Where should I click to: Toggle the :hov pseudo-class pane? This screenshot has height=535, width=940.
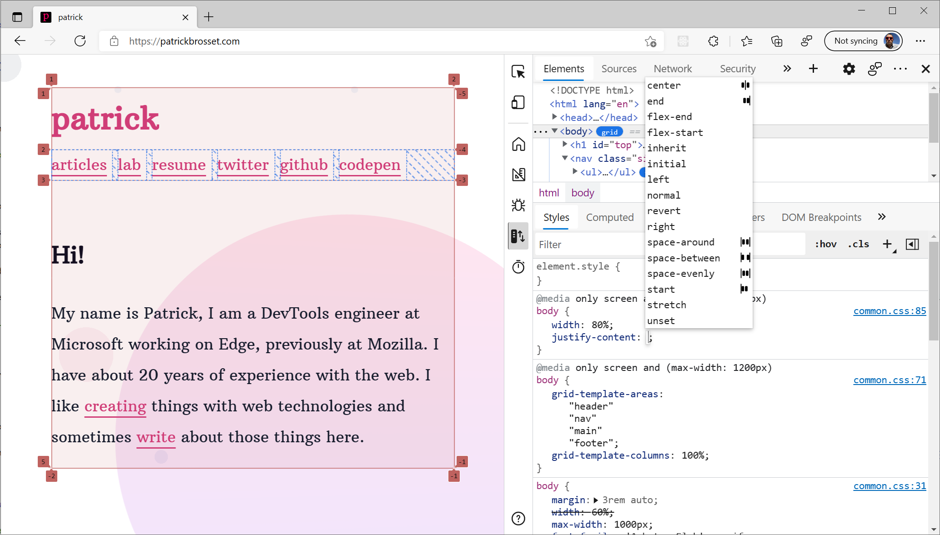pyautogui.click(x=825, y=244)
